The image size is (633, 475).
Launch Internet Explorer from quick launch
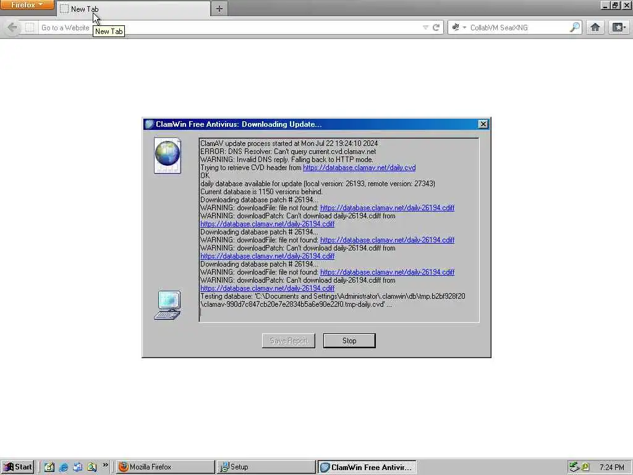pos(64,468)
